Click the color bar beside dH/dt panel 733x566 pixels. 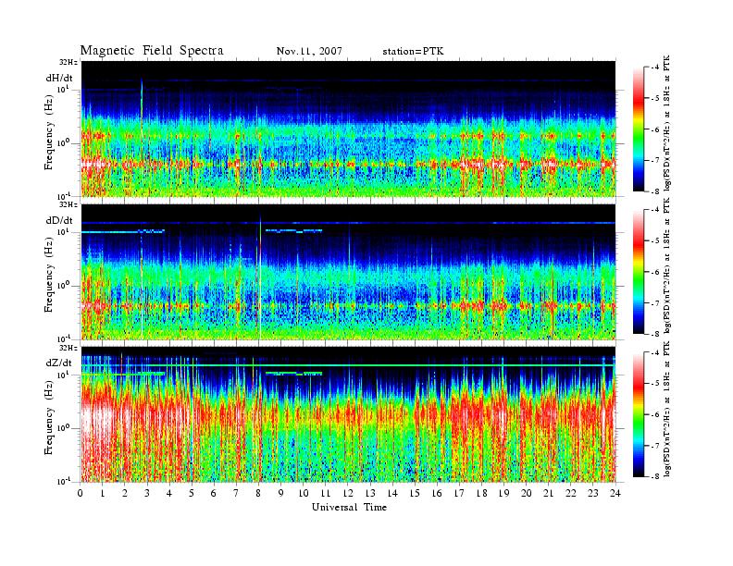click(639, 129)
